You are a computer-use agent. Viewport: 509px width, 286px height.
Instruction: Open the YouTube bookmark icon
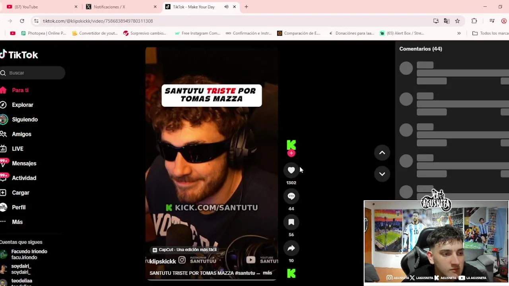[x=13, y=33]
